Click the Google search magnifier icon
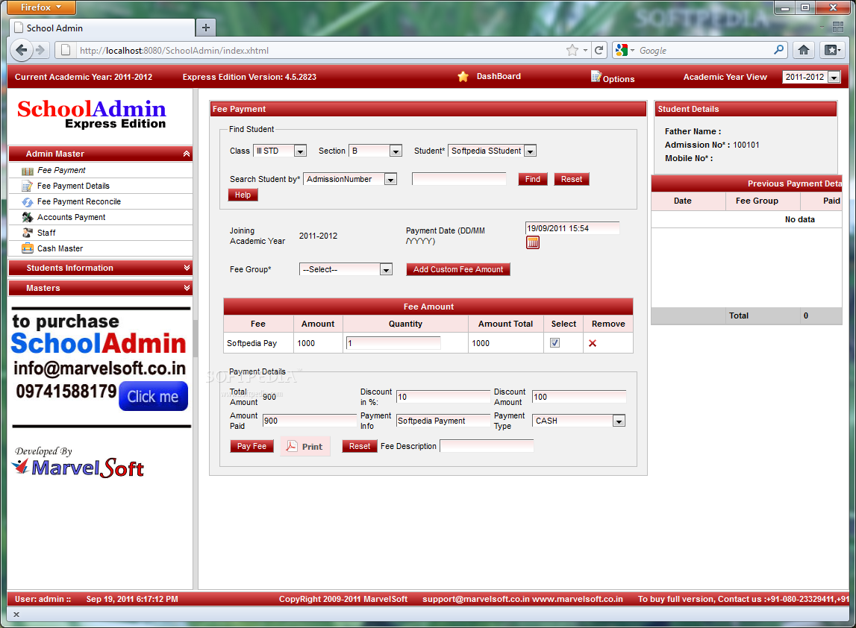 tap(778, 50)
